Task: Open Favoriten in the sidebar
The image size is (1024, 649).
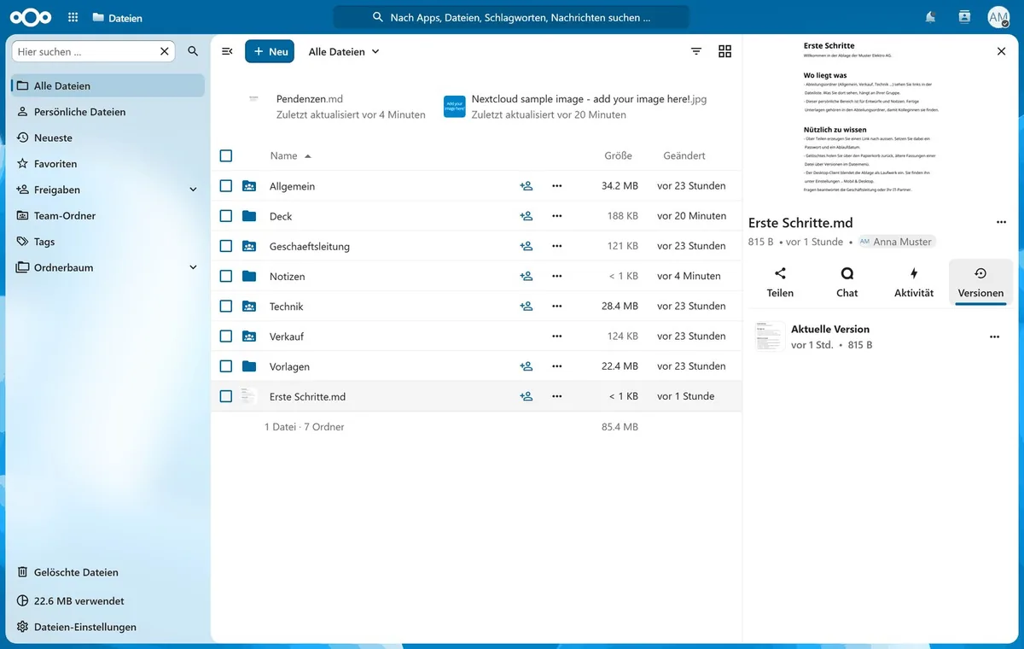Action: point(108,163)
